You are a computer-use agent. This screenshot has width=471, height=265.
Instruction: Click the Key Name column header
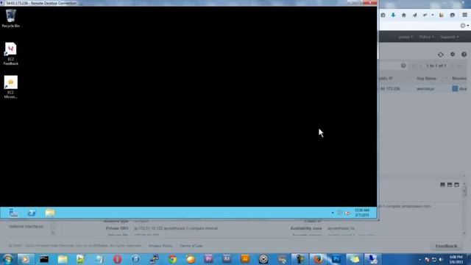(427, 79)
